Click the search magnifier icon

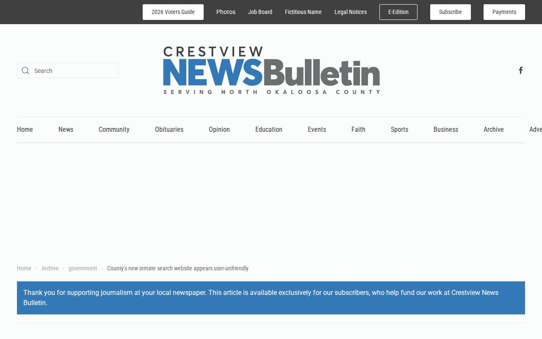pyautogui.click(x=25, y=70)
